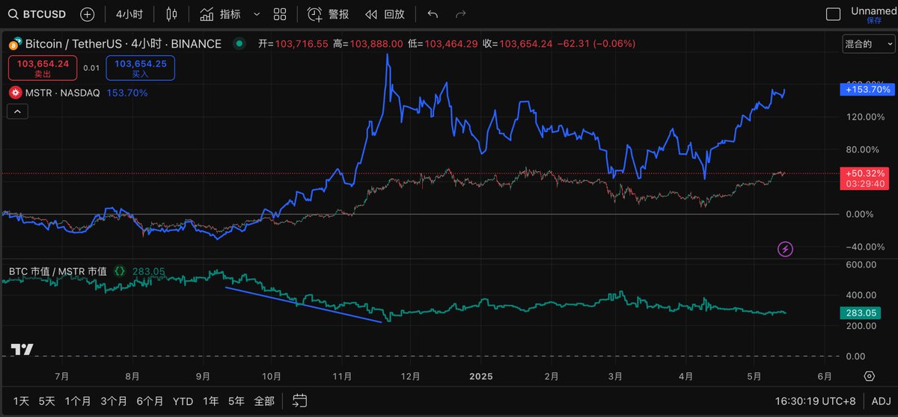Open symbol search for BTCUSD
The image size is (898, 417).
click(x=36, y=14)
